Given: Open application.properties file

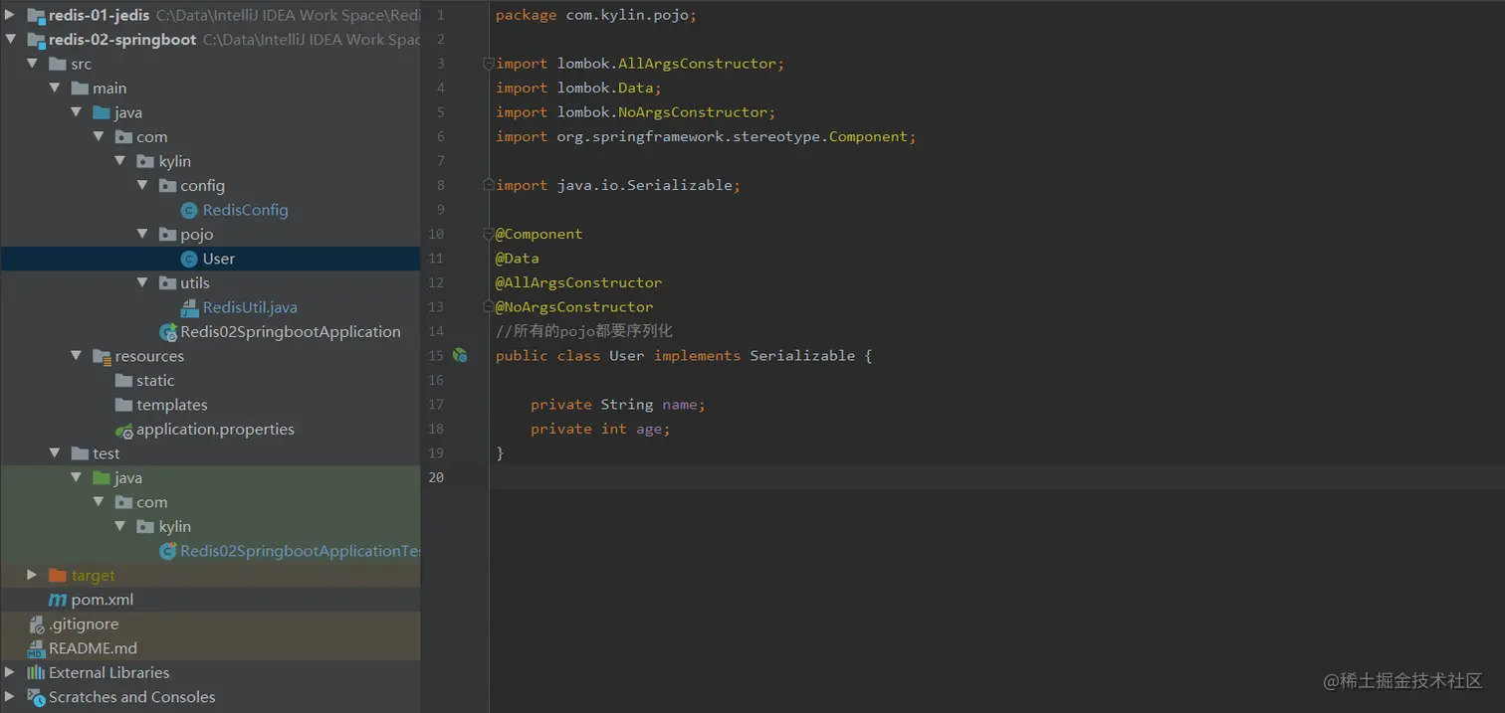Looking at the screenshot, I should pyautogui.click(x=215, y=430).
